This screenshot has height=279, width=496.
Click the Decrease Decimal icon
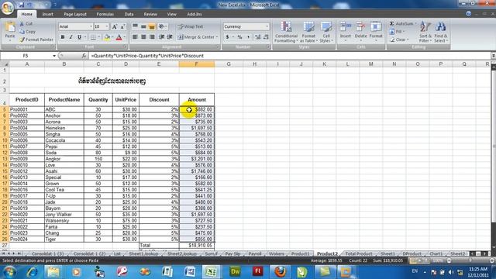266,37
